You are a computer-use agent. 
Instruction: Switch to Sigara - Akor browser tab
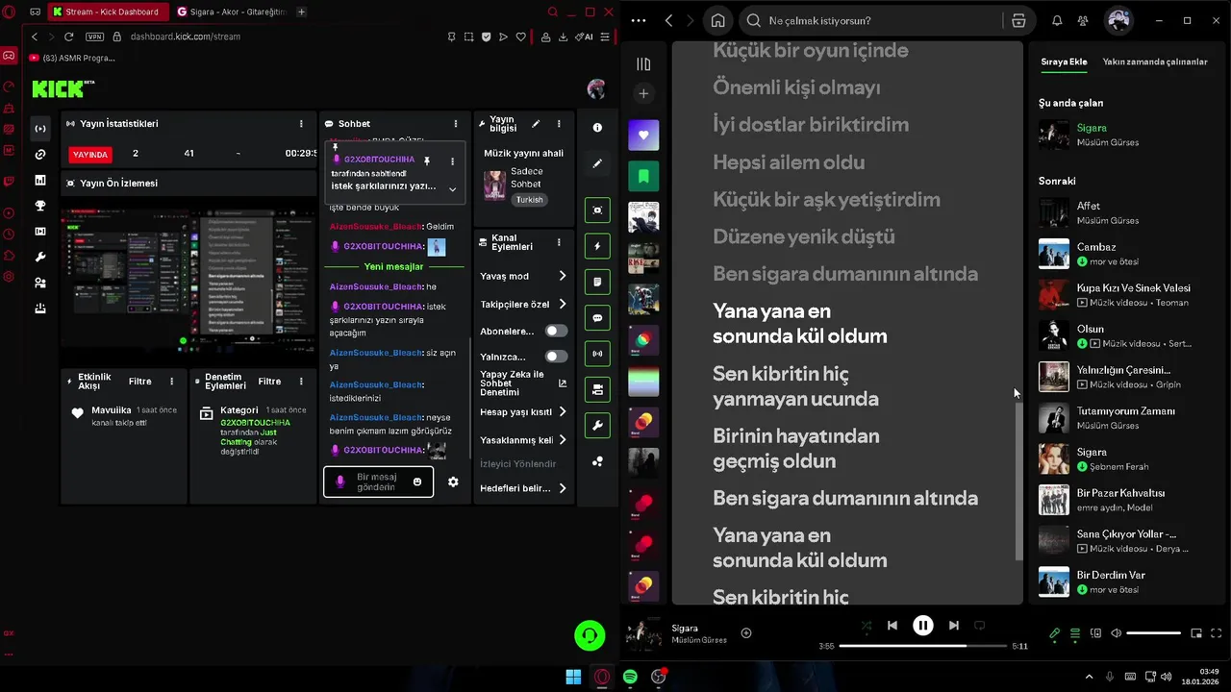point(231,12)
